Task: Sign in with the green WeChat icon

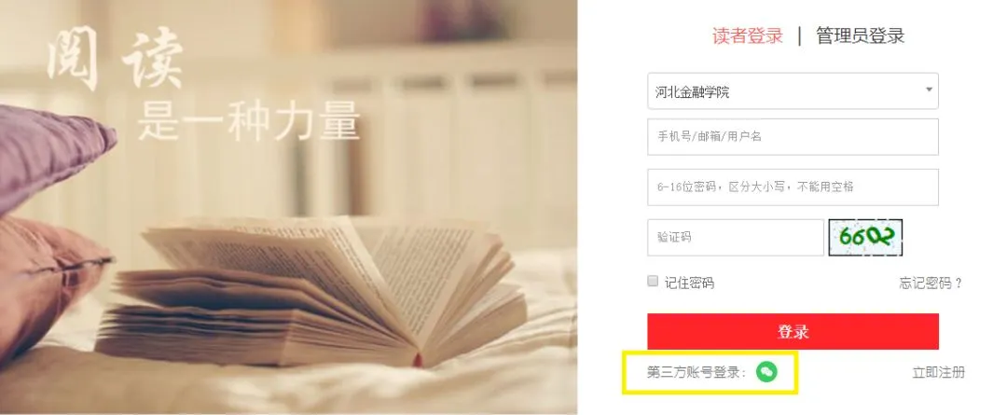Action: 766,371
